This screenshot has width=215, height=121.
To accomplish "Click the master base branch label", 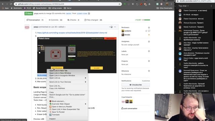I will pyautogui.click(x=69, y=13).
